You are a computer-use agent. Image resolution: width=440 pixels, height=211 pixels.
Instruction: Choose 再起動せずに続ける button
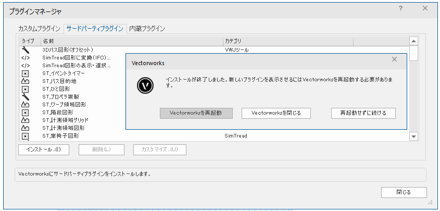click(363, 113)
